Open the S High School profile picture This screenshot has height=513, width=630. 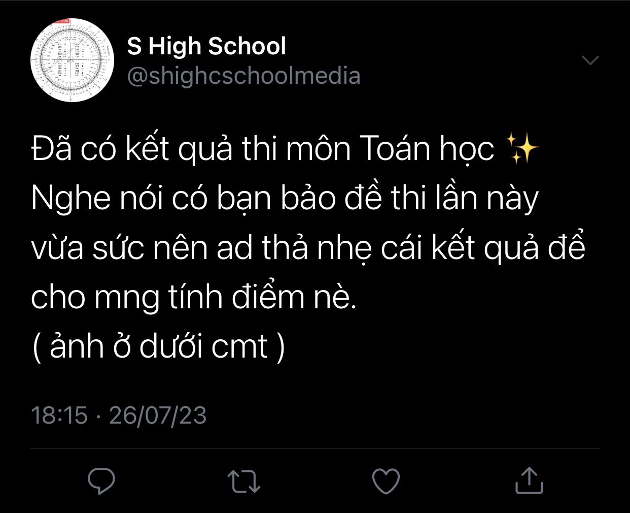(x=72, y=60)
